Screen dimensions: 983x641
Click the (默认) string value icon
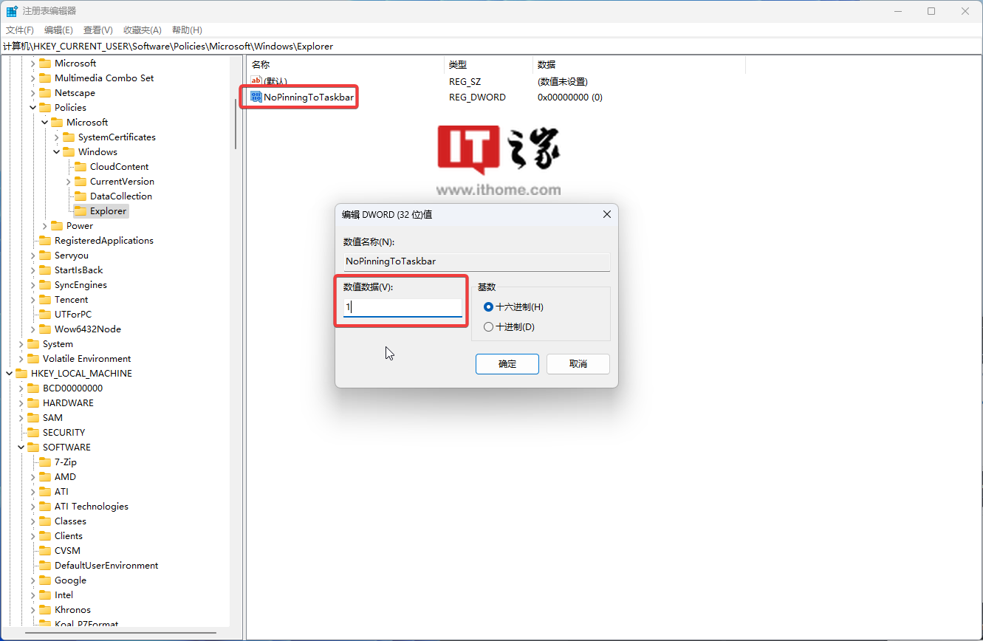[256, 81]
